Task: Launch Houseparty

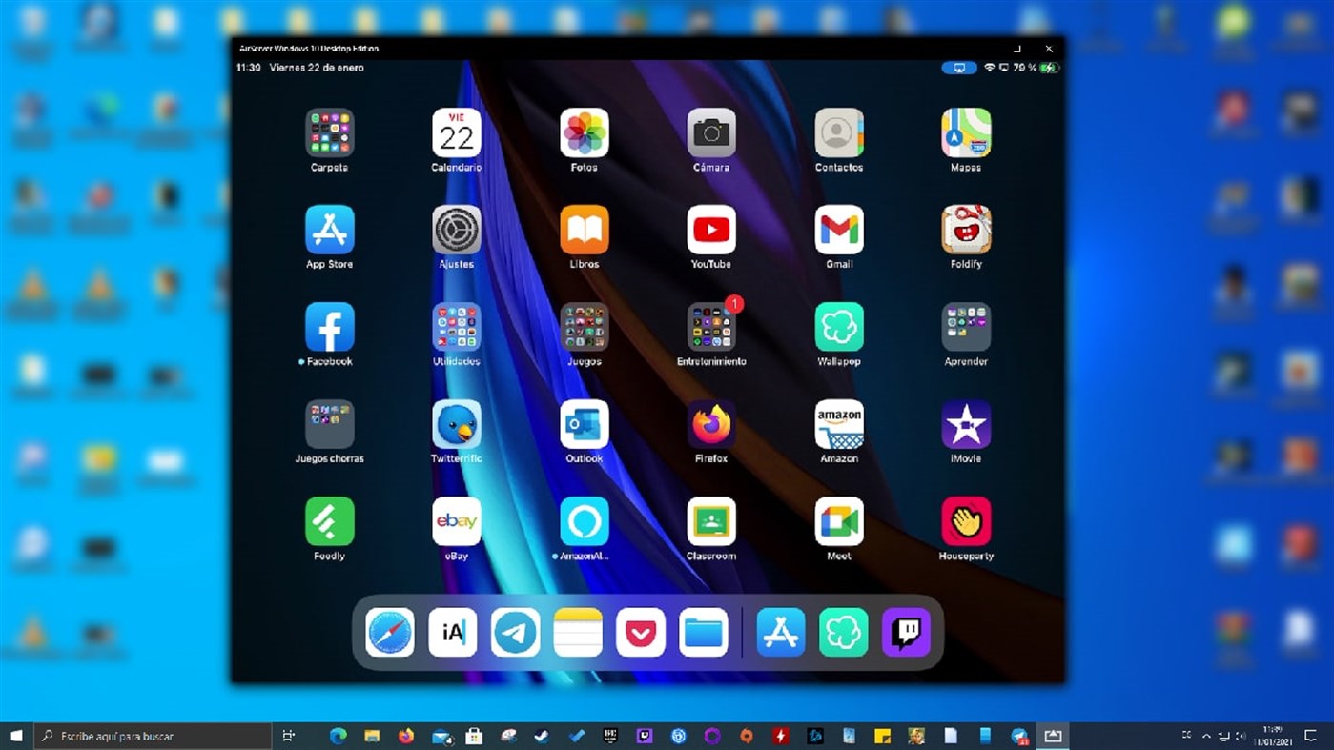Action: click(966, 519)
